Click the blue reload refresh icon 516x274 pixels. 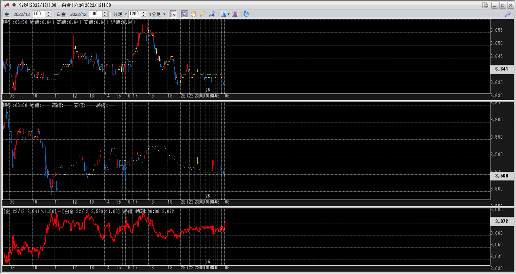(x=246, y=14)
